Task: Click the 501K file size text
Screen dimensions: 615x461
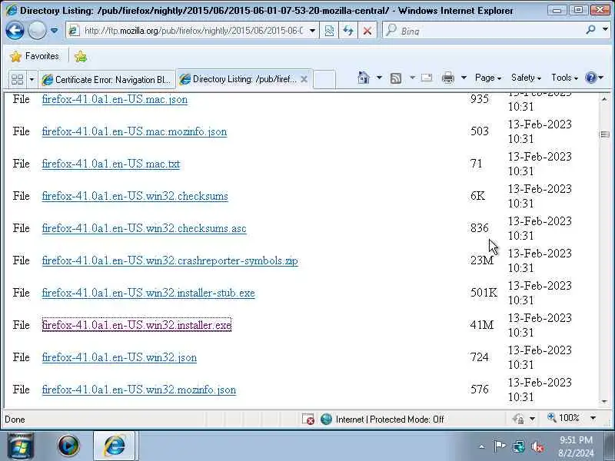Action: (484, 293)
